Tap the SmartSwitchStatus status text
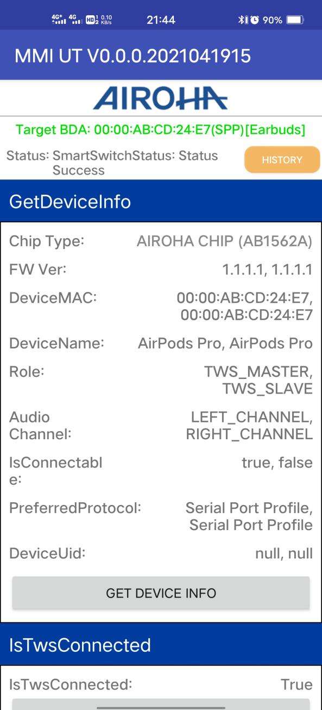Screen dimensions: 322x710 coord(112,163)
